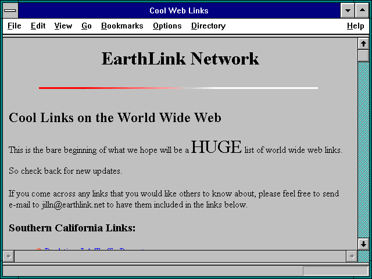The image size is (372, 279).
Task: Click the Cool Links on the World Wide Web heading
Action: 115,117
